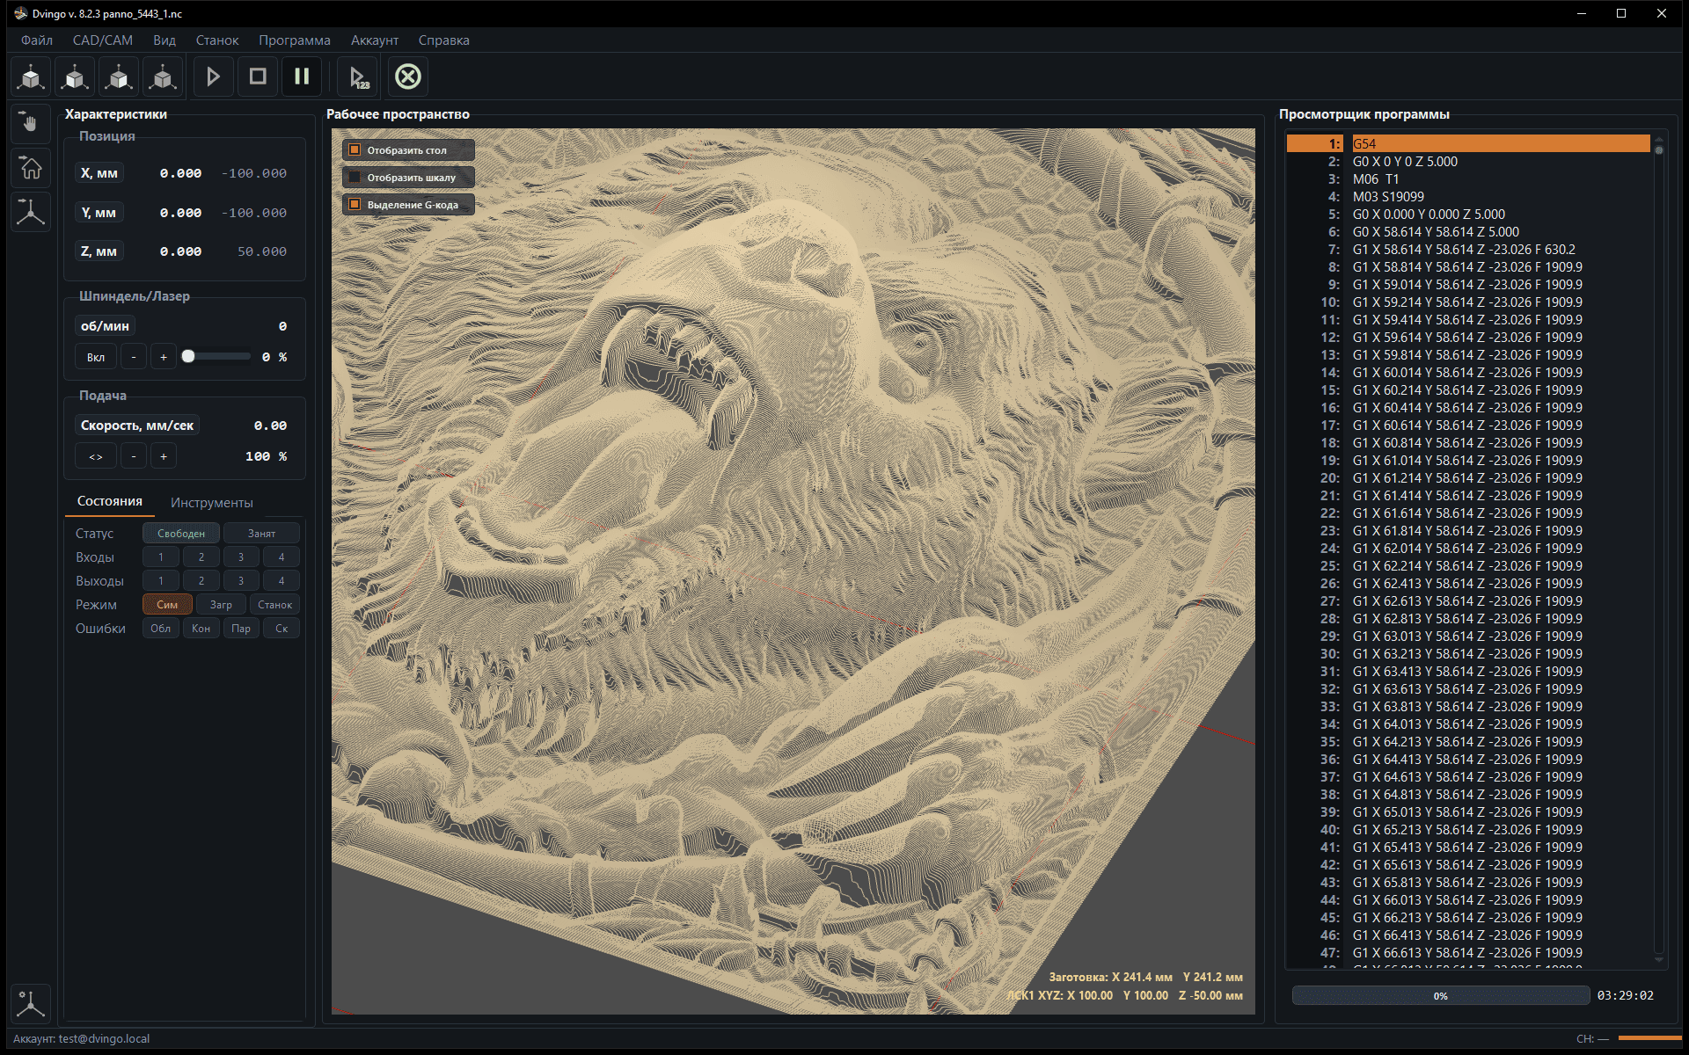Screen dimensions: 1689x1055
Task: Open manual jog hand icon
Action: coord(30,123)
